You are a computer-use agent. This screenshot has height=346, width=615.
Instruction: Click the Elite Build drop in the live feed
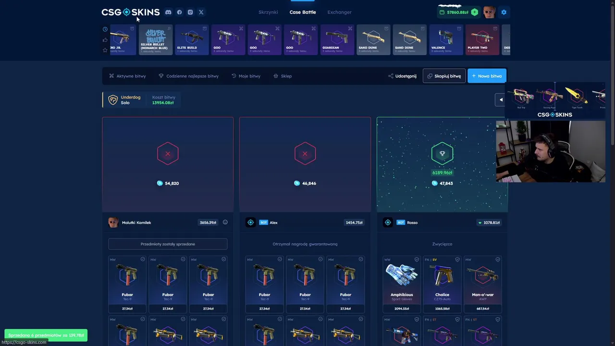[x=192, y=39]
